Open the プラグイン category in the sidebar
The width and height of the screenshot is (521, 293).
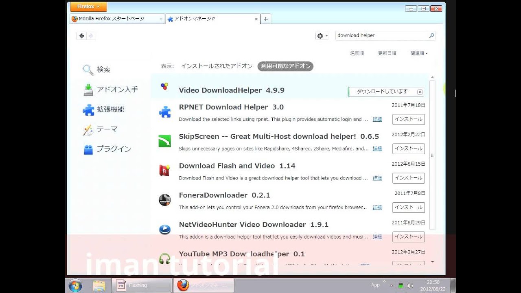pos(107,149)
